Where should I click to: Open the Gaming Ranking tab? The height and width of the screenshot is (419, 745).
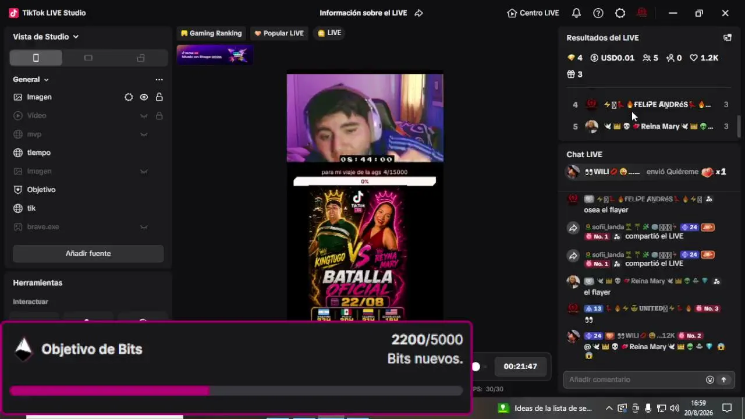[211, 33]
